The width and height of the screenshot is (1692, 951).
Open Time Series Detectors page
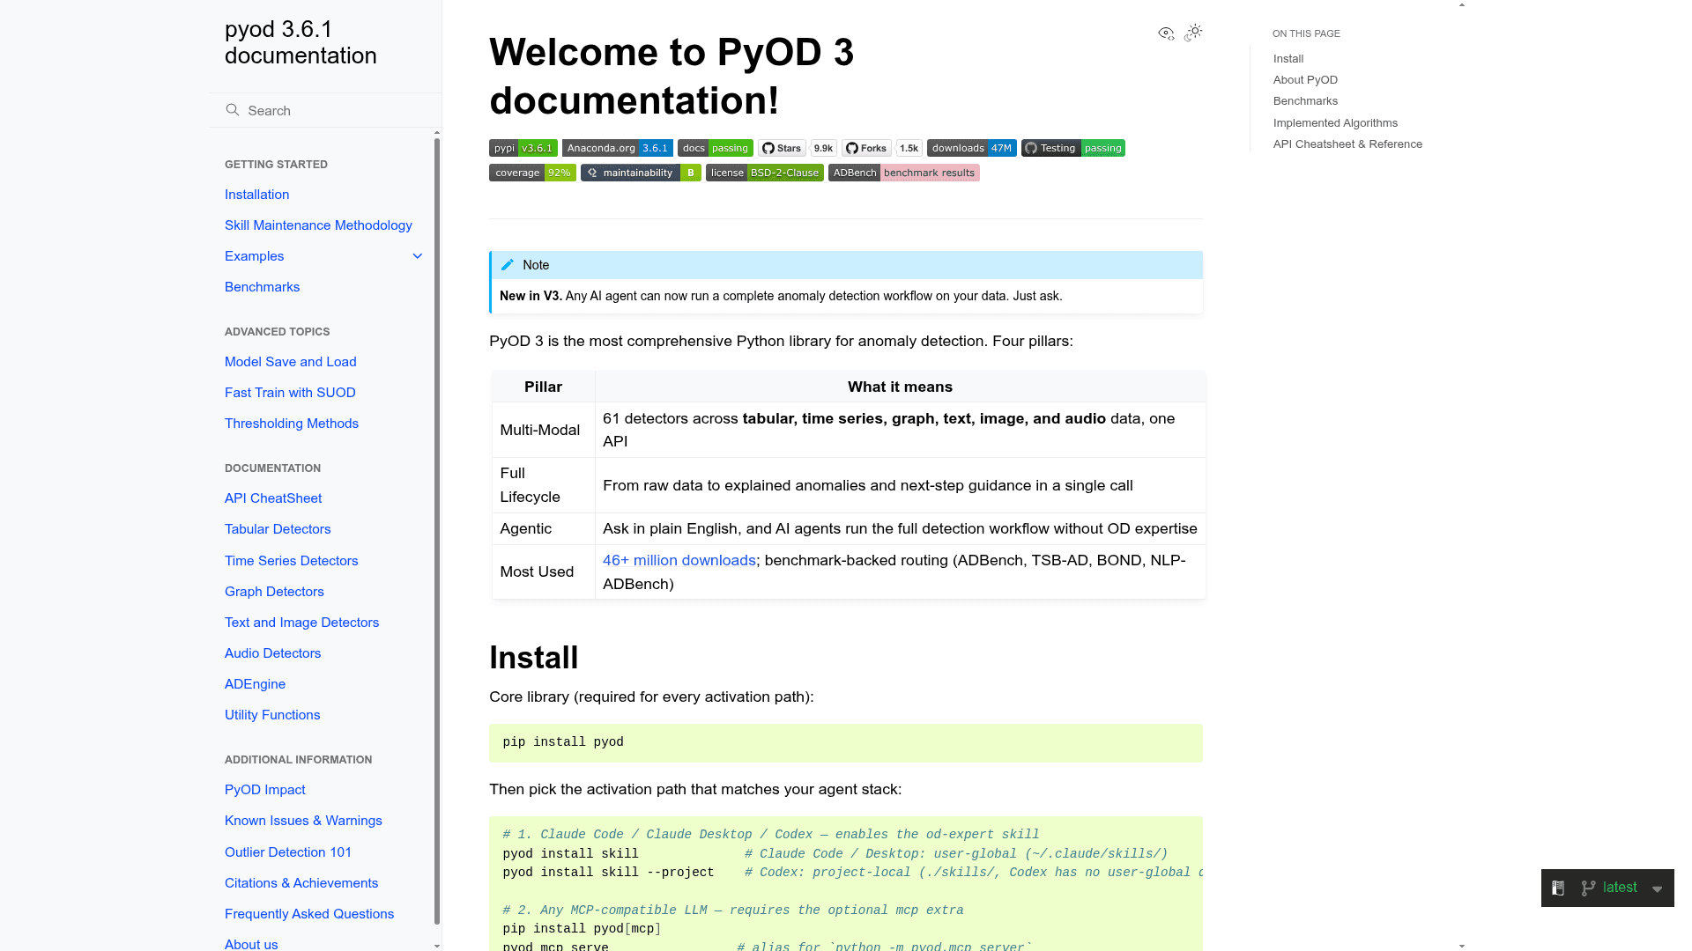click(x=291, y=561)
